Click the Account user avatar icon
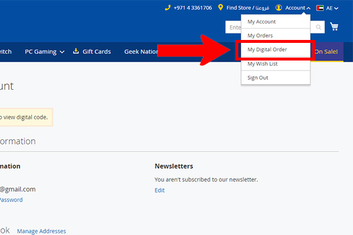The height and width of the screenshot is (235, 353). pos(278,8)
